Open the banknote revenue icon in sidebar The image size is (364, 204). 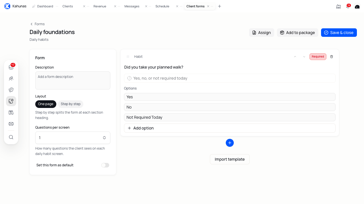tap(11, 124)
